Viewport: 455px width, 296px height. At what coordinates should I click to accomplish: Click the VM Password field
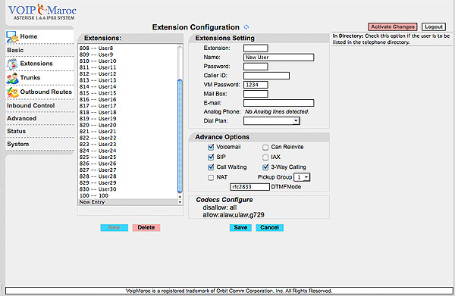(256, 85)
